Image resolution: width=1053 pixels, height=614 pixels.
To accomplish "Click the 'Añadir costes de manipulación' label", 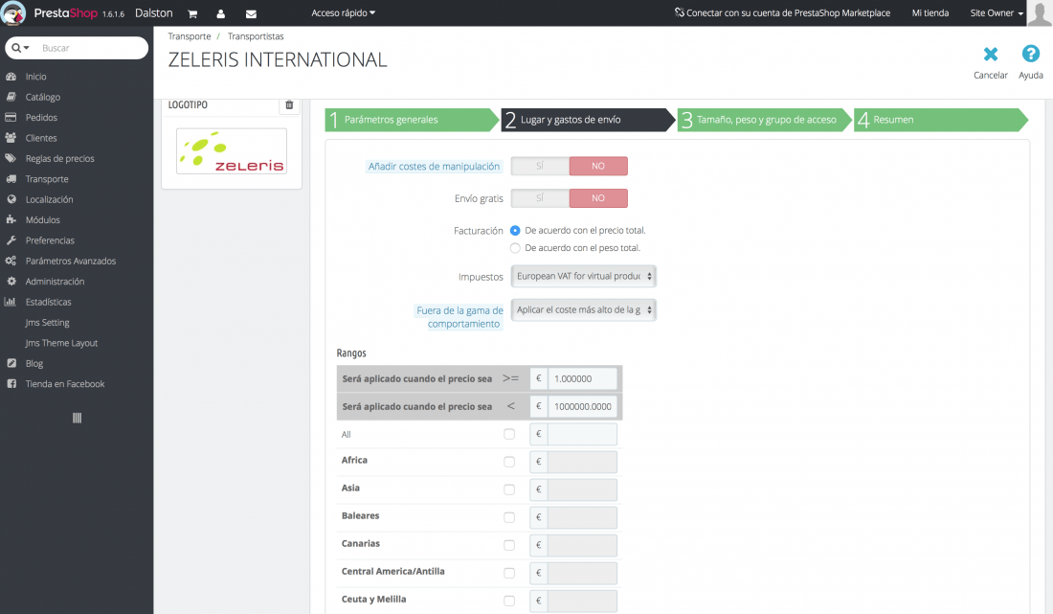I will coord(434,166).
